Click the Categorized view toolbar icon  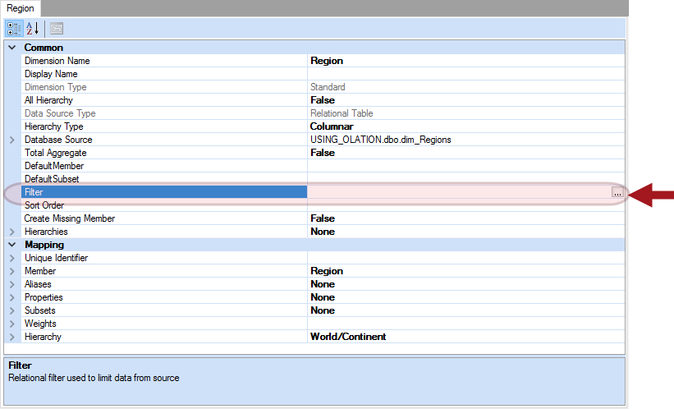click(x=14, y=28)
